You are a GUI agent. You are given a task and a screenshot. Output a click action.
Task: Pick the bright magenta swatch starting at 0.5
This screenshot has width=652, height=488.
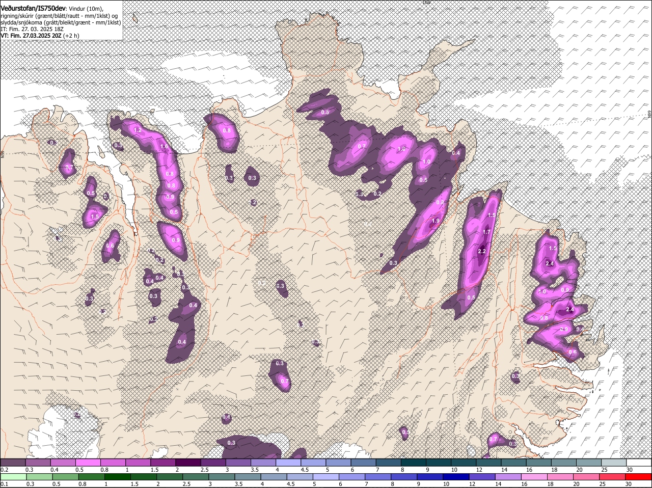pyautogui.click(x=88, y=463)
